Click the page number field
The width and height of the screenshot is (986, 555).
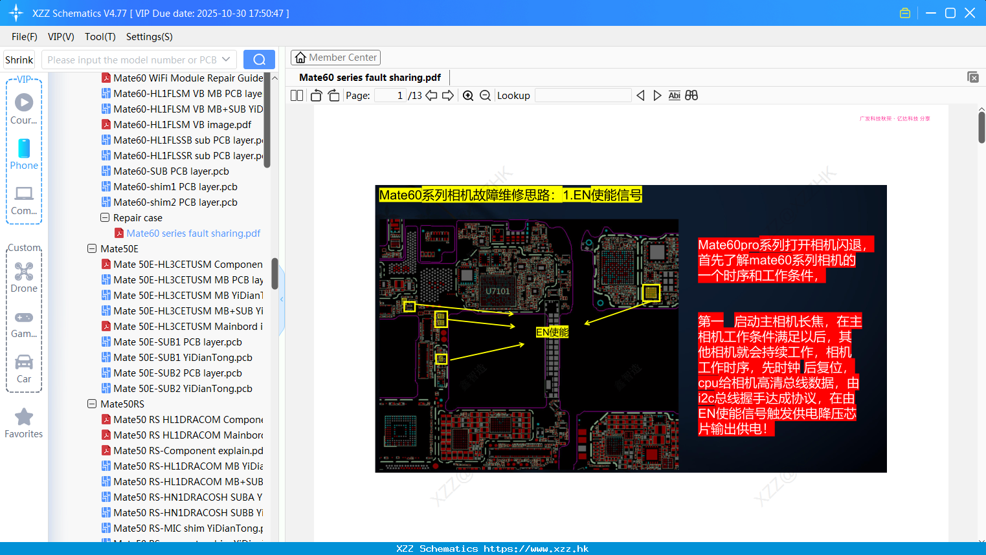390,95
